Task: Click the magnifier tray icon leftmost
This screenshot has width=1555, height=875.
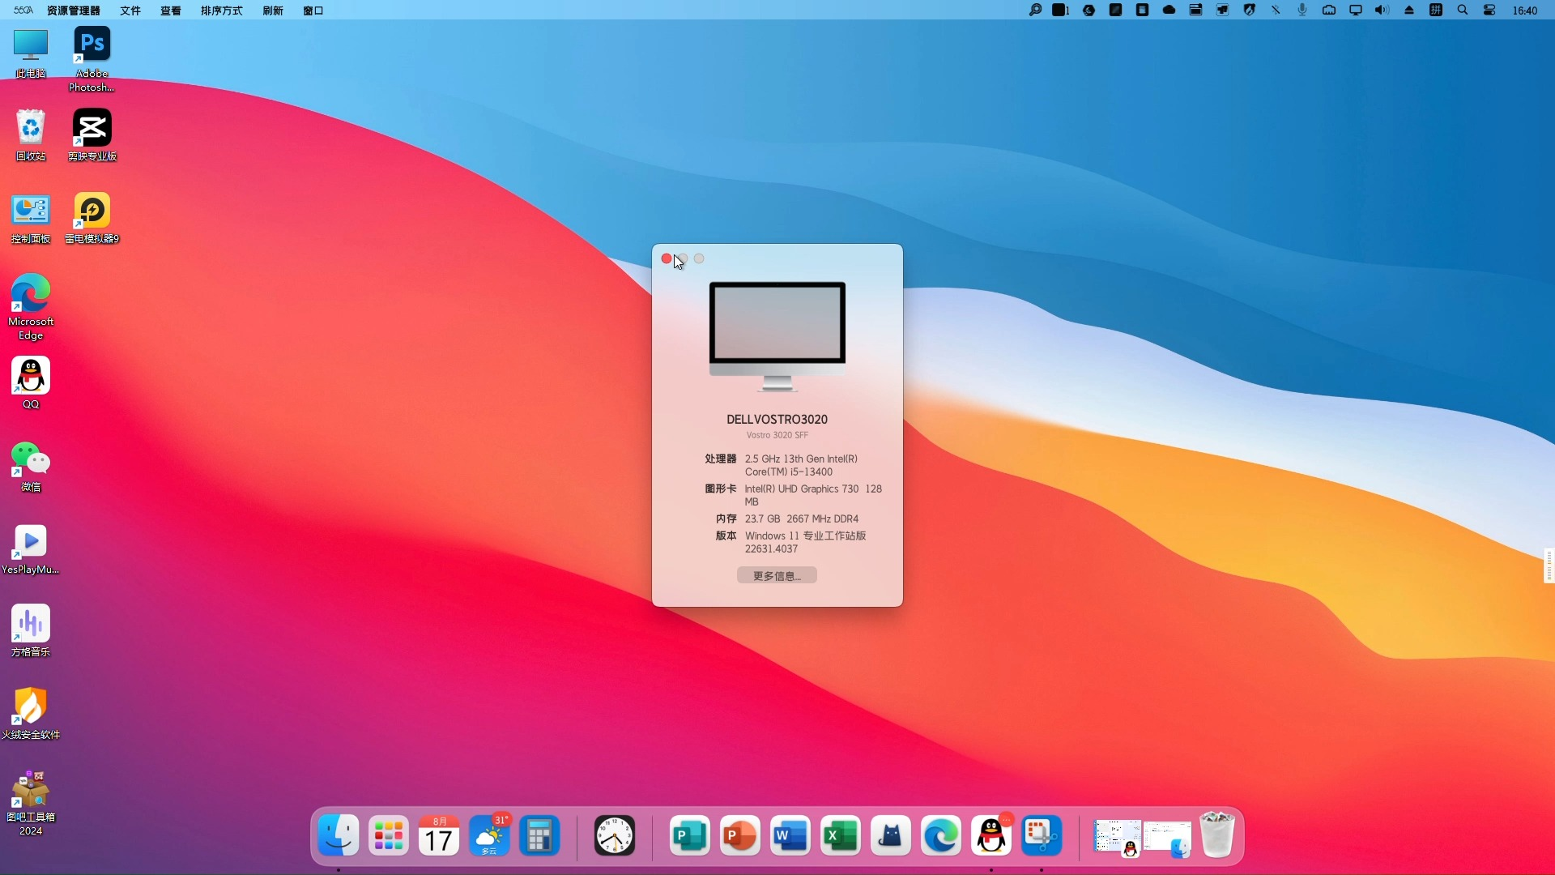Action: (x=1035, y=11)
